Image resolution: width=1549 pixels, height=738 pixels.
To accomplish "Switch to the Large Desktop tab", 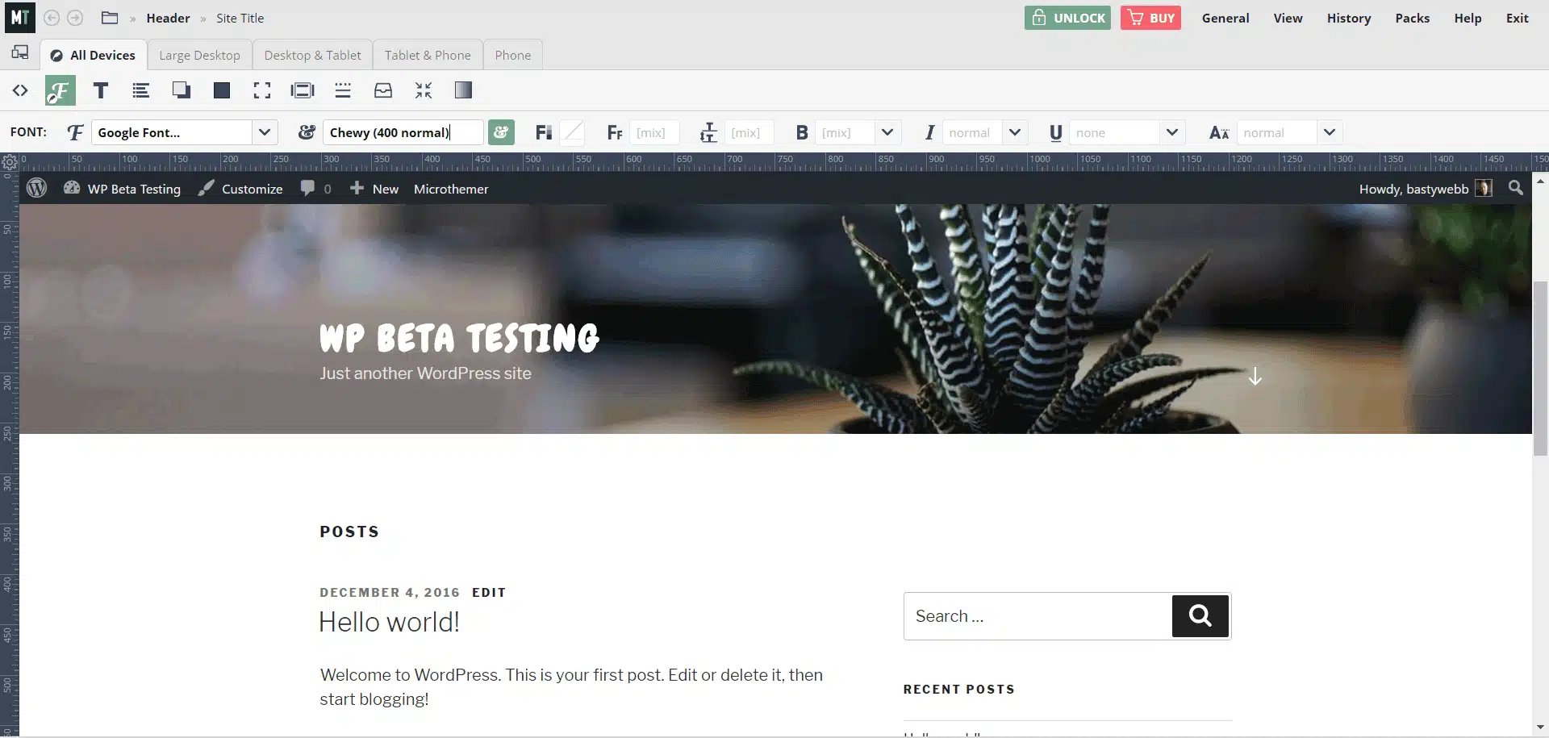I will tap(199, 55).
